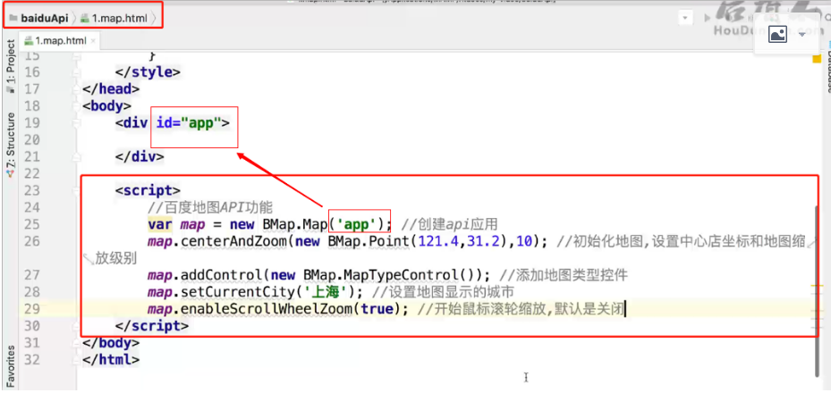Click enableScrollWheelZoom on line 29
The width and height of the screenshot is (831, 393).
[x=266, y=309]
